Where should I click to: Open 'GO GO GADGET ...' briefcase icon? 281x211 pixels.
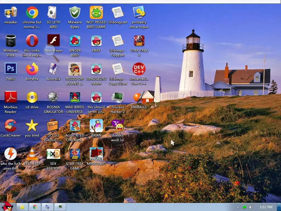53,125
